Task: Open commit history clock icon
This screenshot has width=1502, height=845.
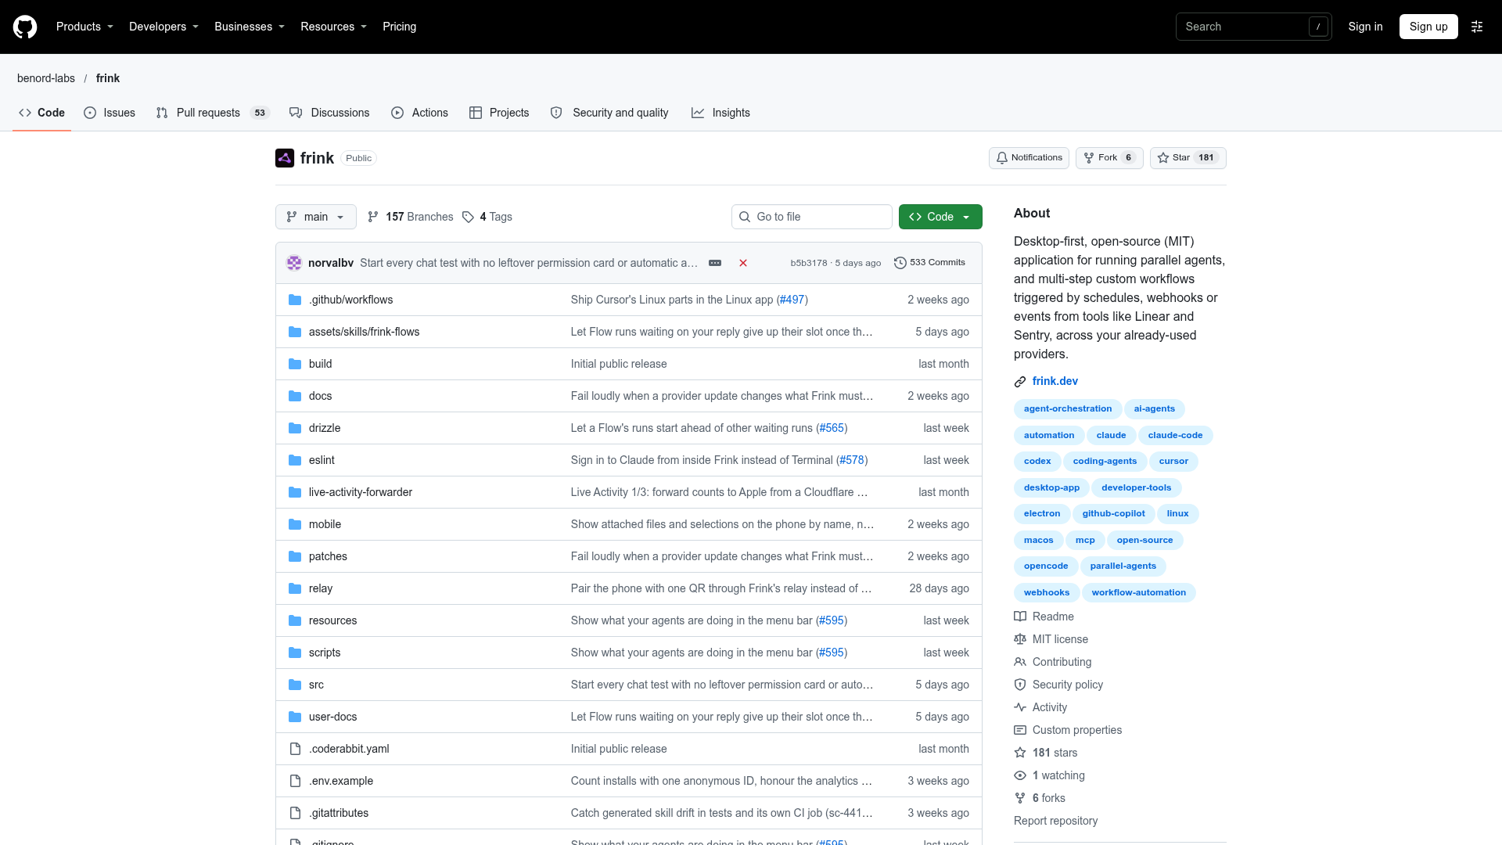Action: (900, 263)
